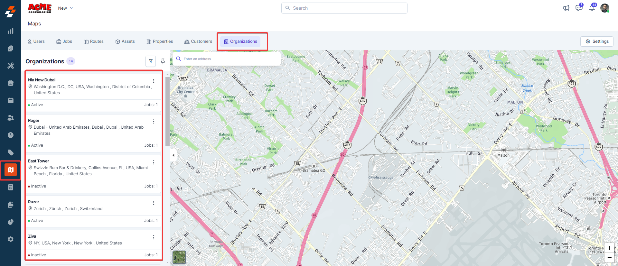Open the map Settings button
The width and height of the screenshot is (618, 266).
click(597, 41)
